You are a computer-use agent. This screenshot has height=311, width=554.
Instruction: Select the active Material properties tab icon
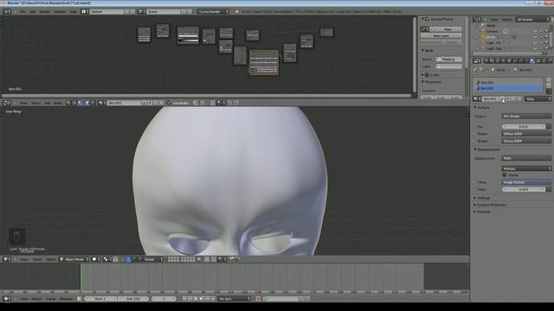coord(532,60)
